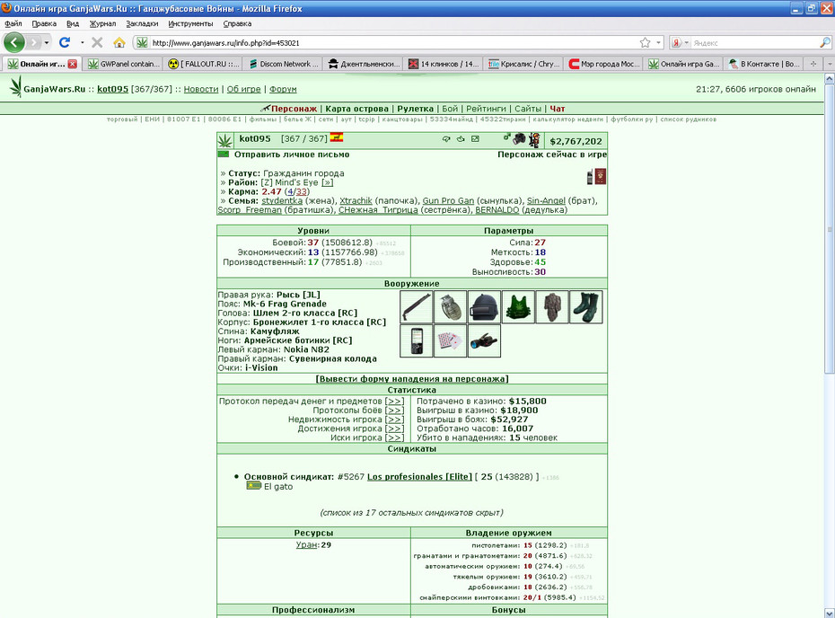Viewport: 835px width, 618px height.
Task: Click the army boots item image
Action: (586, 307)
